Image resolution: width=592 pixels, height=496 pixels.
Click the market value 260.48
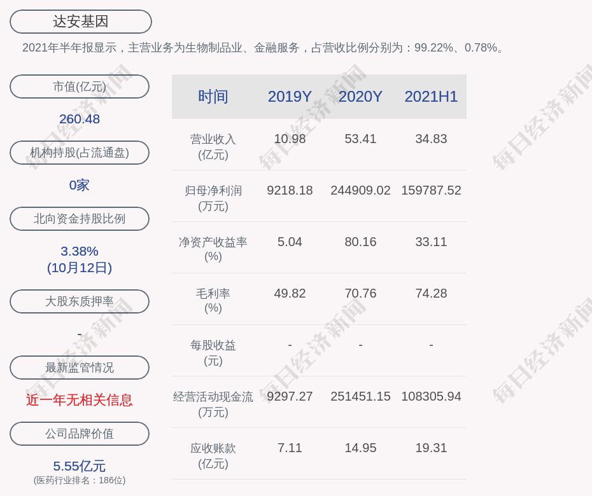tap(80, 119)
